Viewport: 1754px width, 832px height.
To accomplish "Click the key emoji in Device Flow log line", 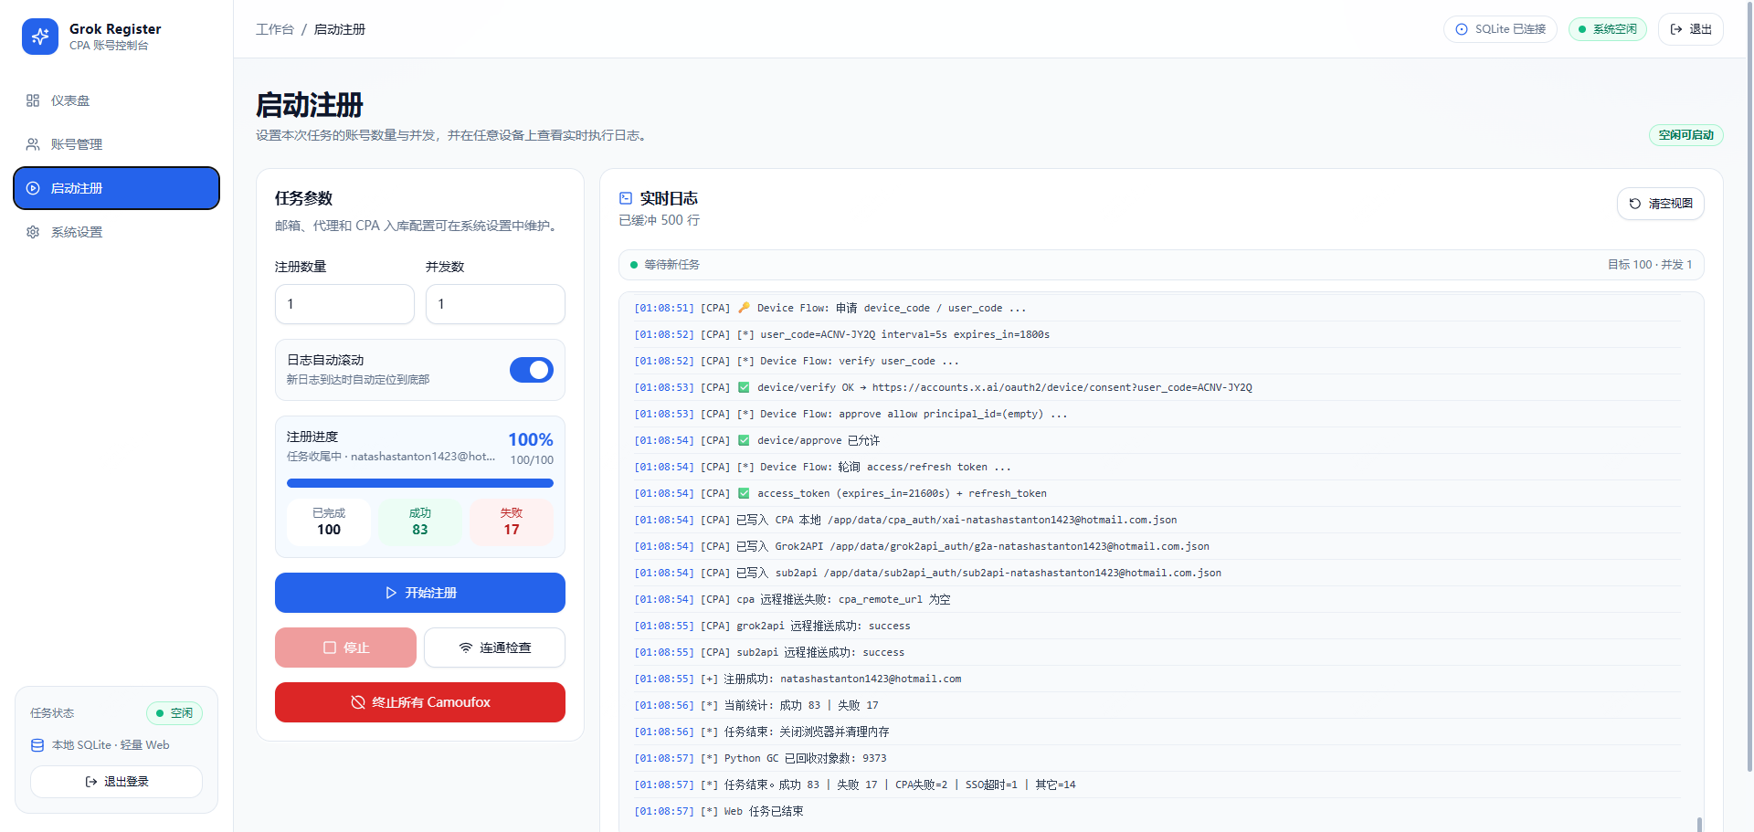I will click(744, 308).
